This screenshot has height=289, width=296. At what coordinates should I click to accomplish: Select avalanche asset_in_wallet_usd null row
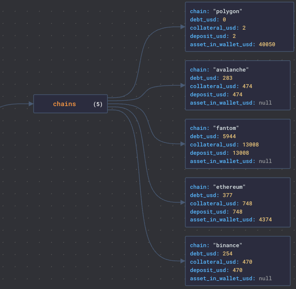231,103
